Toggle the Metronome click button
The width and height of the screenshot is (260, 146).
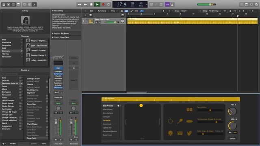[x=172, y=4]
